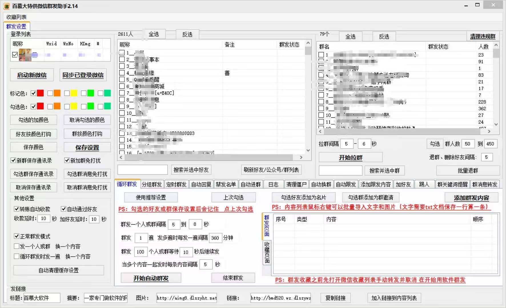Uncheck the 转账自动收款 checkbox
The image size is (506, 308).
pos(17,209)
